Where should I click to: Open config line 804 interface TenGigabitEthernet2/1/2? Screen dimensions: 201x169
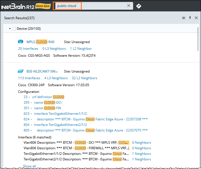[x=55, y=125]
